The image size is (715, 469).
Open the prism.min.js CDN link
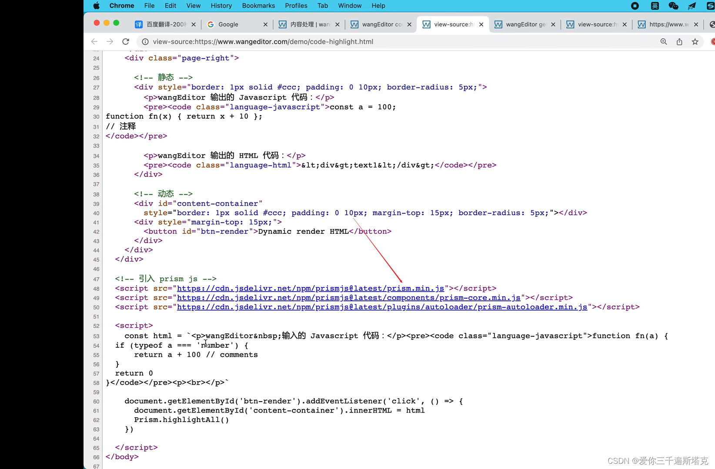tap(311, 288)
